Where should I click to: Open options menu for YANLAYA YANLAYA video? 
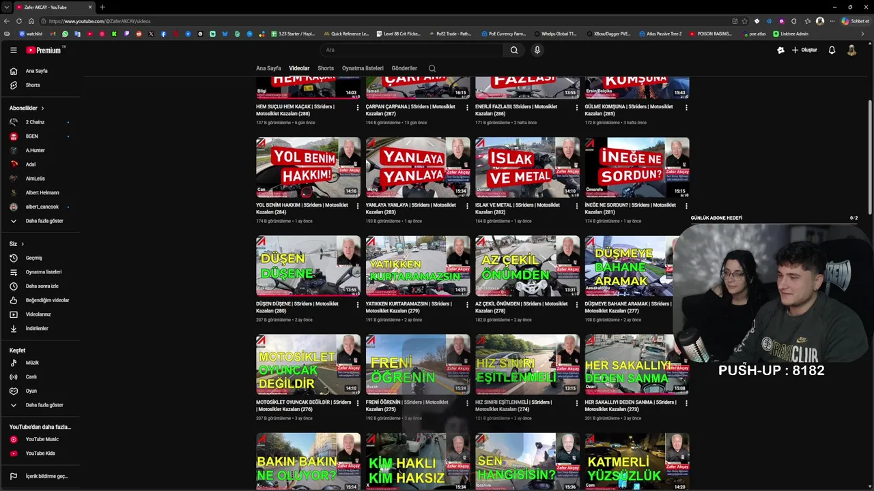pyautogui.click(x=467, y=206)
